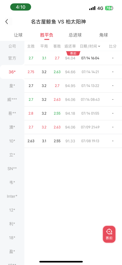Tap the red 赛前 badge on first row

tap(73, 54)
